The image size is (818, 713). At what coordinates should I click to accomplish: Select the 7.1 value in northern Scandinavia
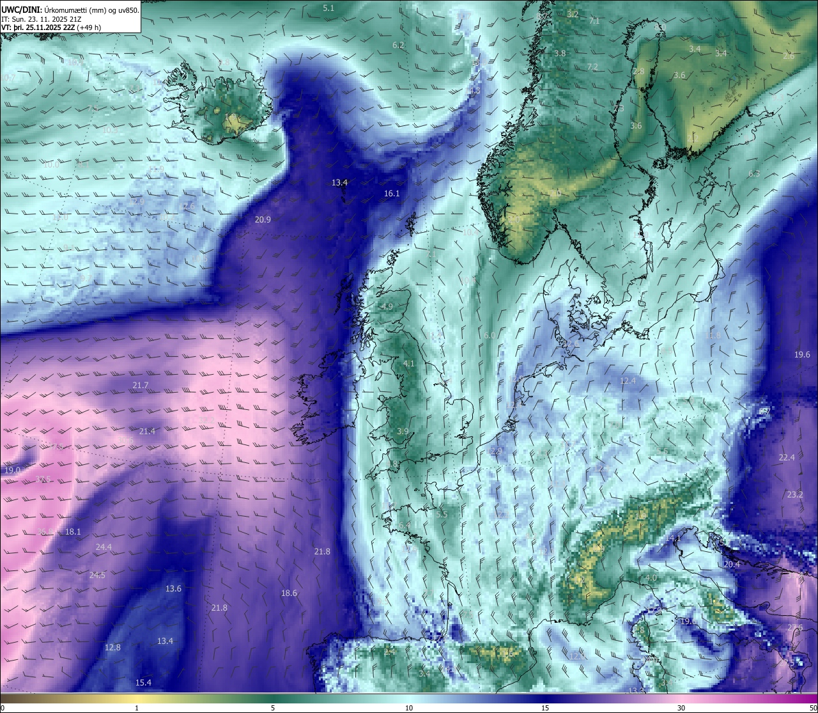(x=594, y=20)
